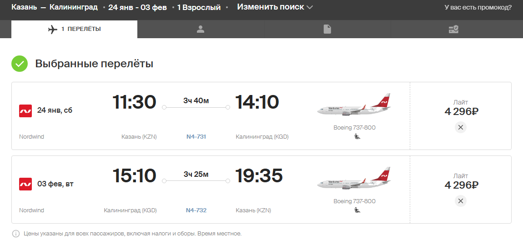Remove the 03 фев return flight selection
523x245 pixels.
pyautogui.click(x=461, y=201)
